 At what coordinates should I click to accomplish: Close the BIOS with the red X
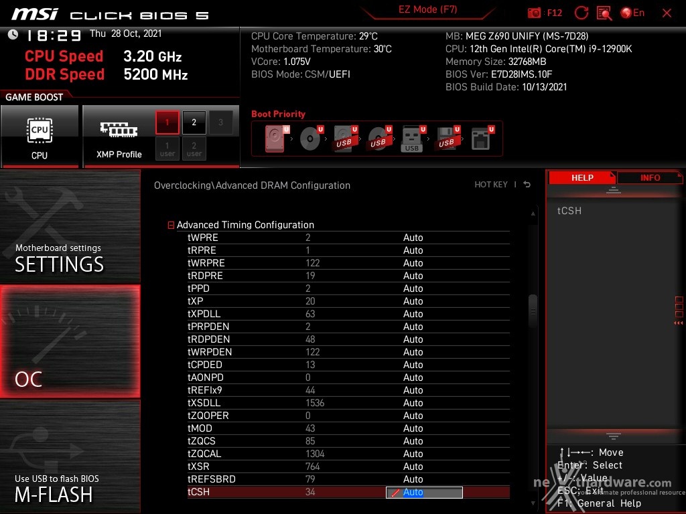[x=667, y=13]
